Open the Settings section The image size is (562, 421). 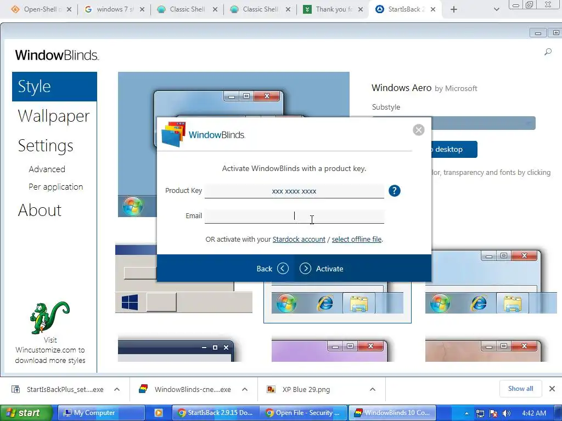(46, 146)
